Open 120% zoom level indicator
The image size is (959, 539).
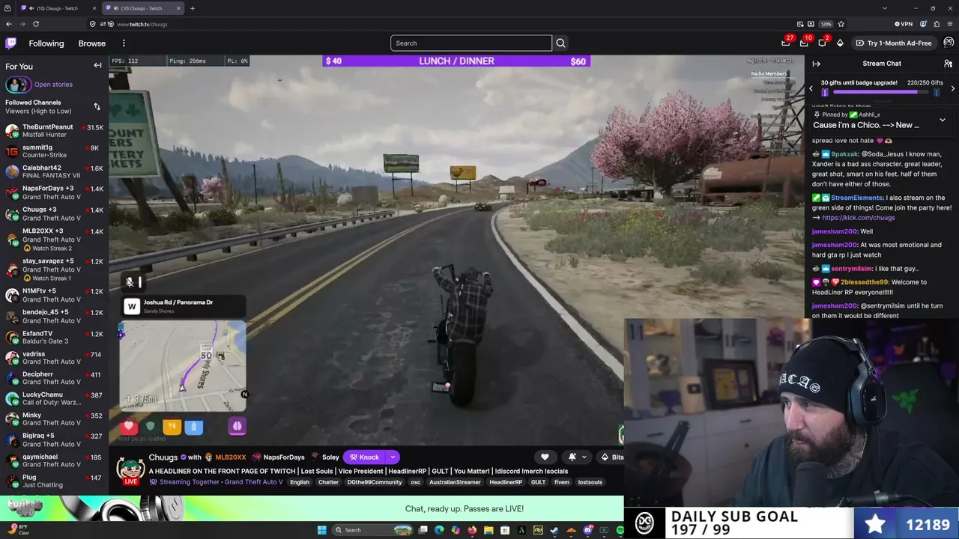(826, 24)
